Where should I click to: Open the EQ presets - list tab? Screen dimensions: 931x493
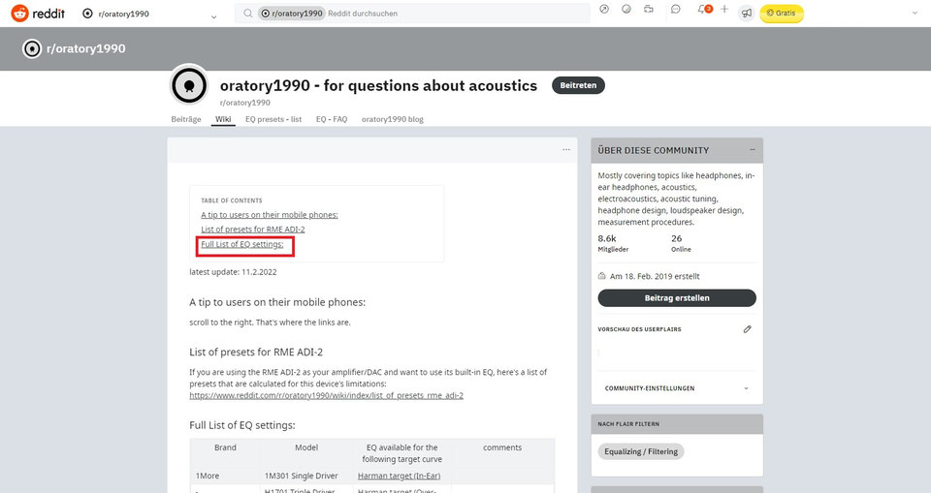[x=273, y=119]
